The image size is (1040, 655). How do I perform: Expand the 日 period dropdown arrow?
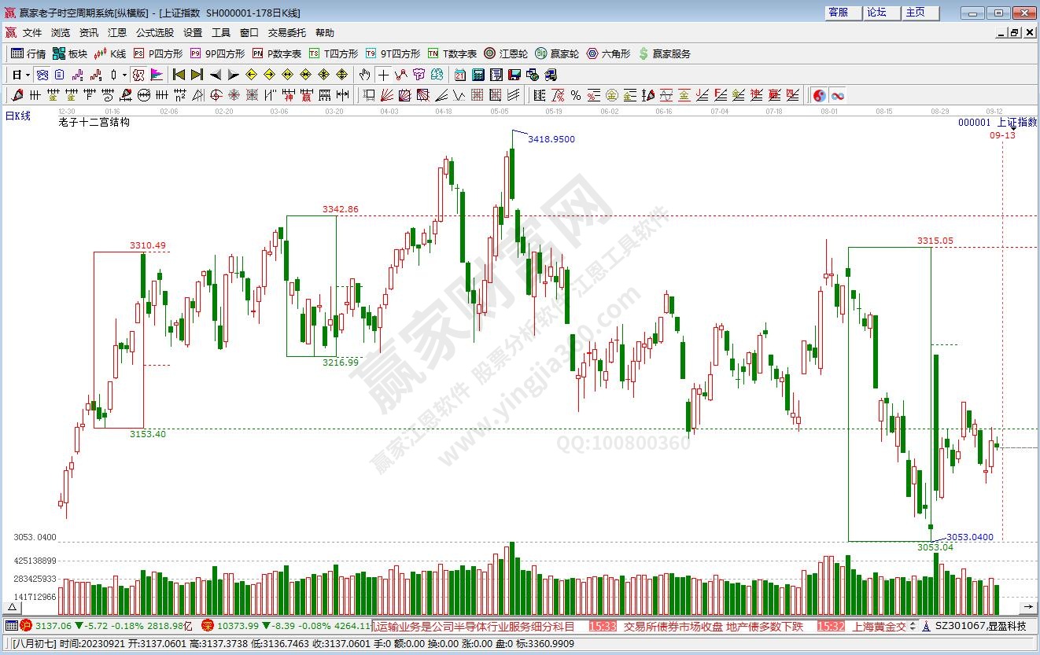[28, 75]
